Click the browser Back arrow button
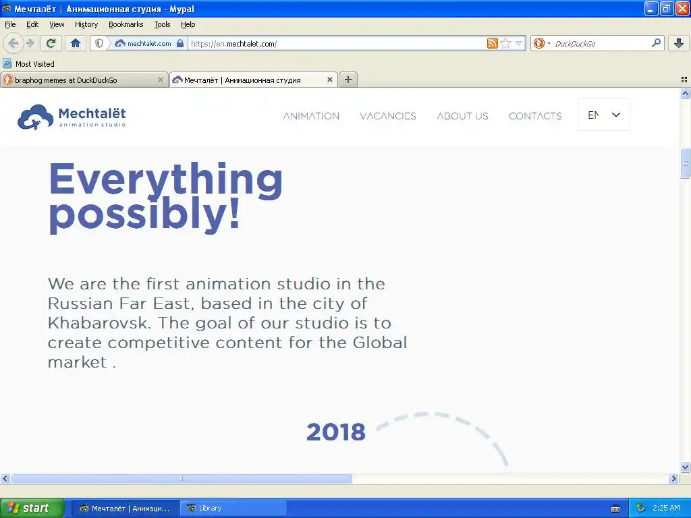 pyautogui.click(x=13, y=43)
